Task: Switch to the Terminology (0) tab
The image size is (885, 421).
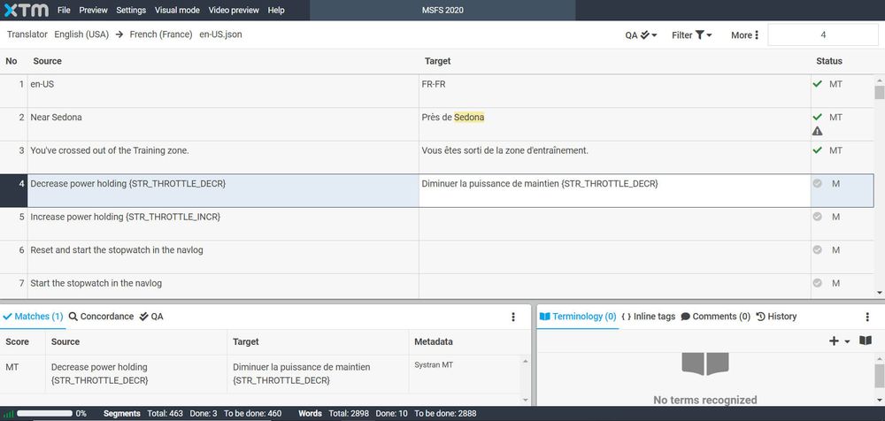Action: [577, 317]
